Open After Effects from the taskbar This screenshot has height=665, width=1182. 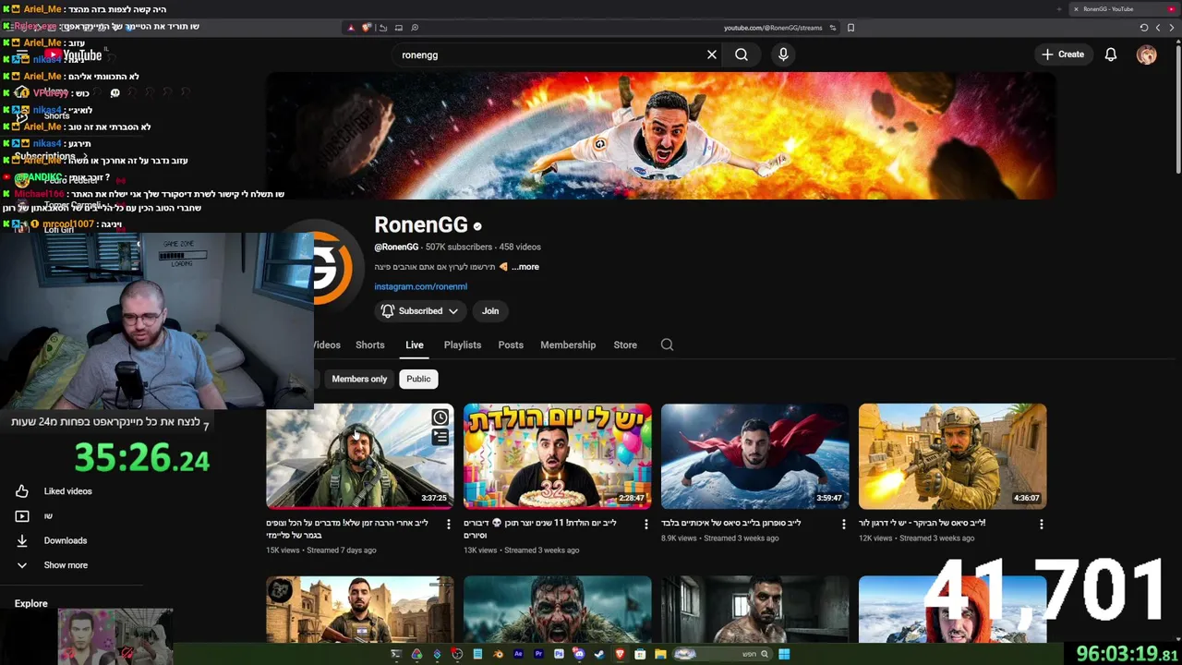(518, 654)
